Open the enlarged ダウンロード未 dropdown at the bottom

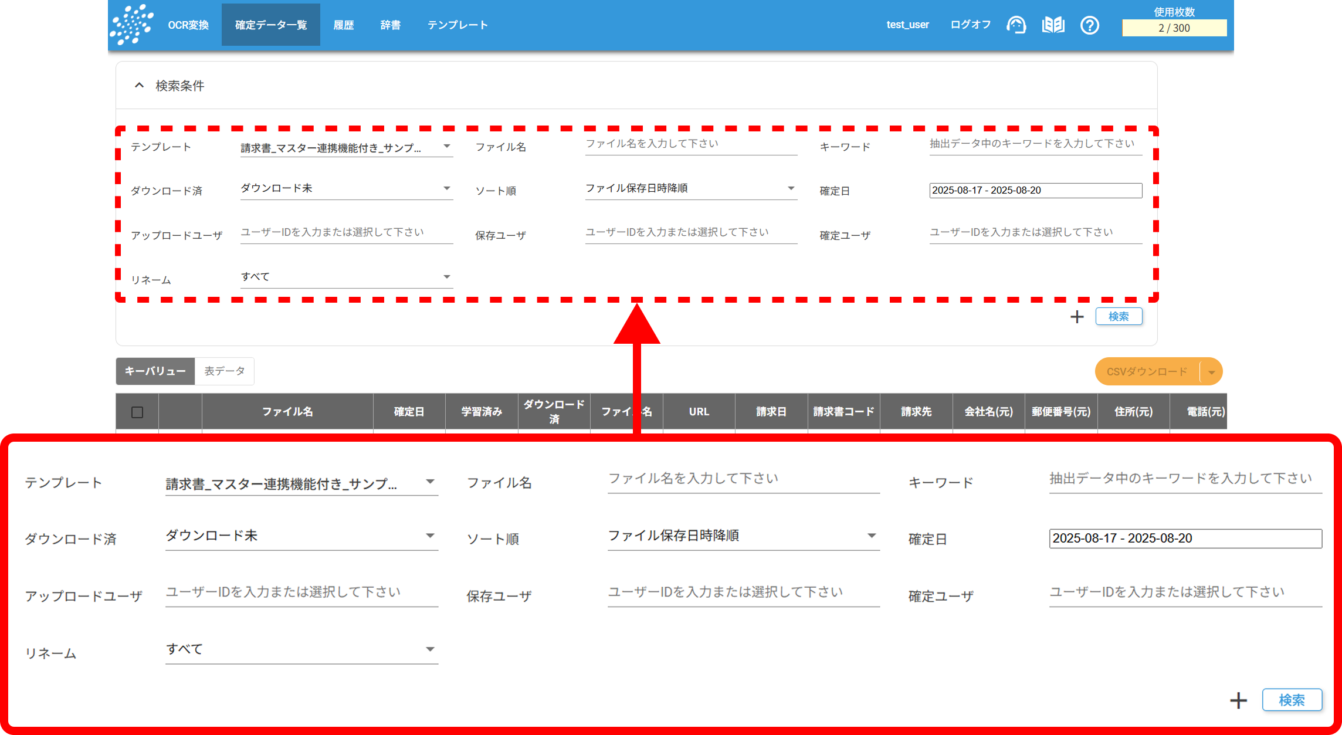[301, 536]
